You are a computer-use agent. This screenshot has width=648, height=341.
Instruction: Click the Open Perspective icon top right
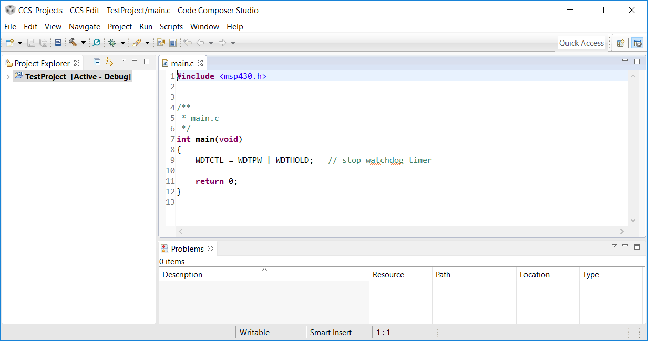point(620,43)
